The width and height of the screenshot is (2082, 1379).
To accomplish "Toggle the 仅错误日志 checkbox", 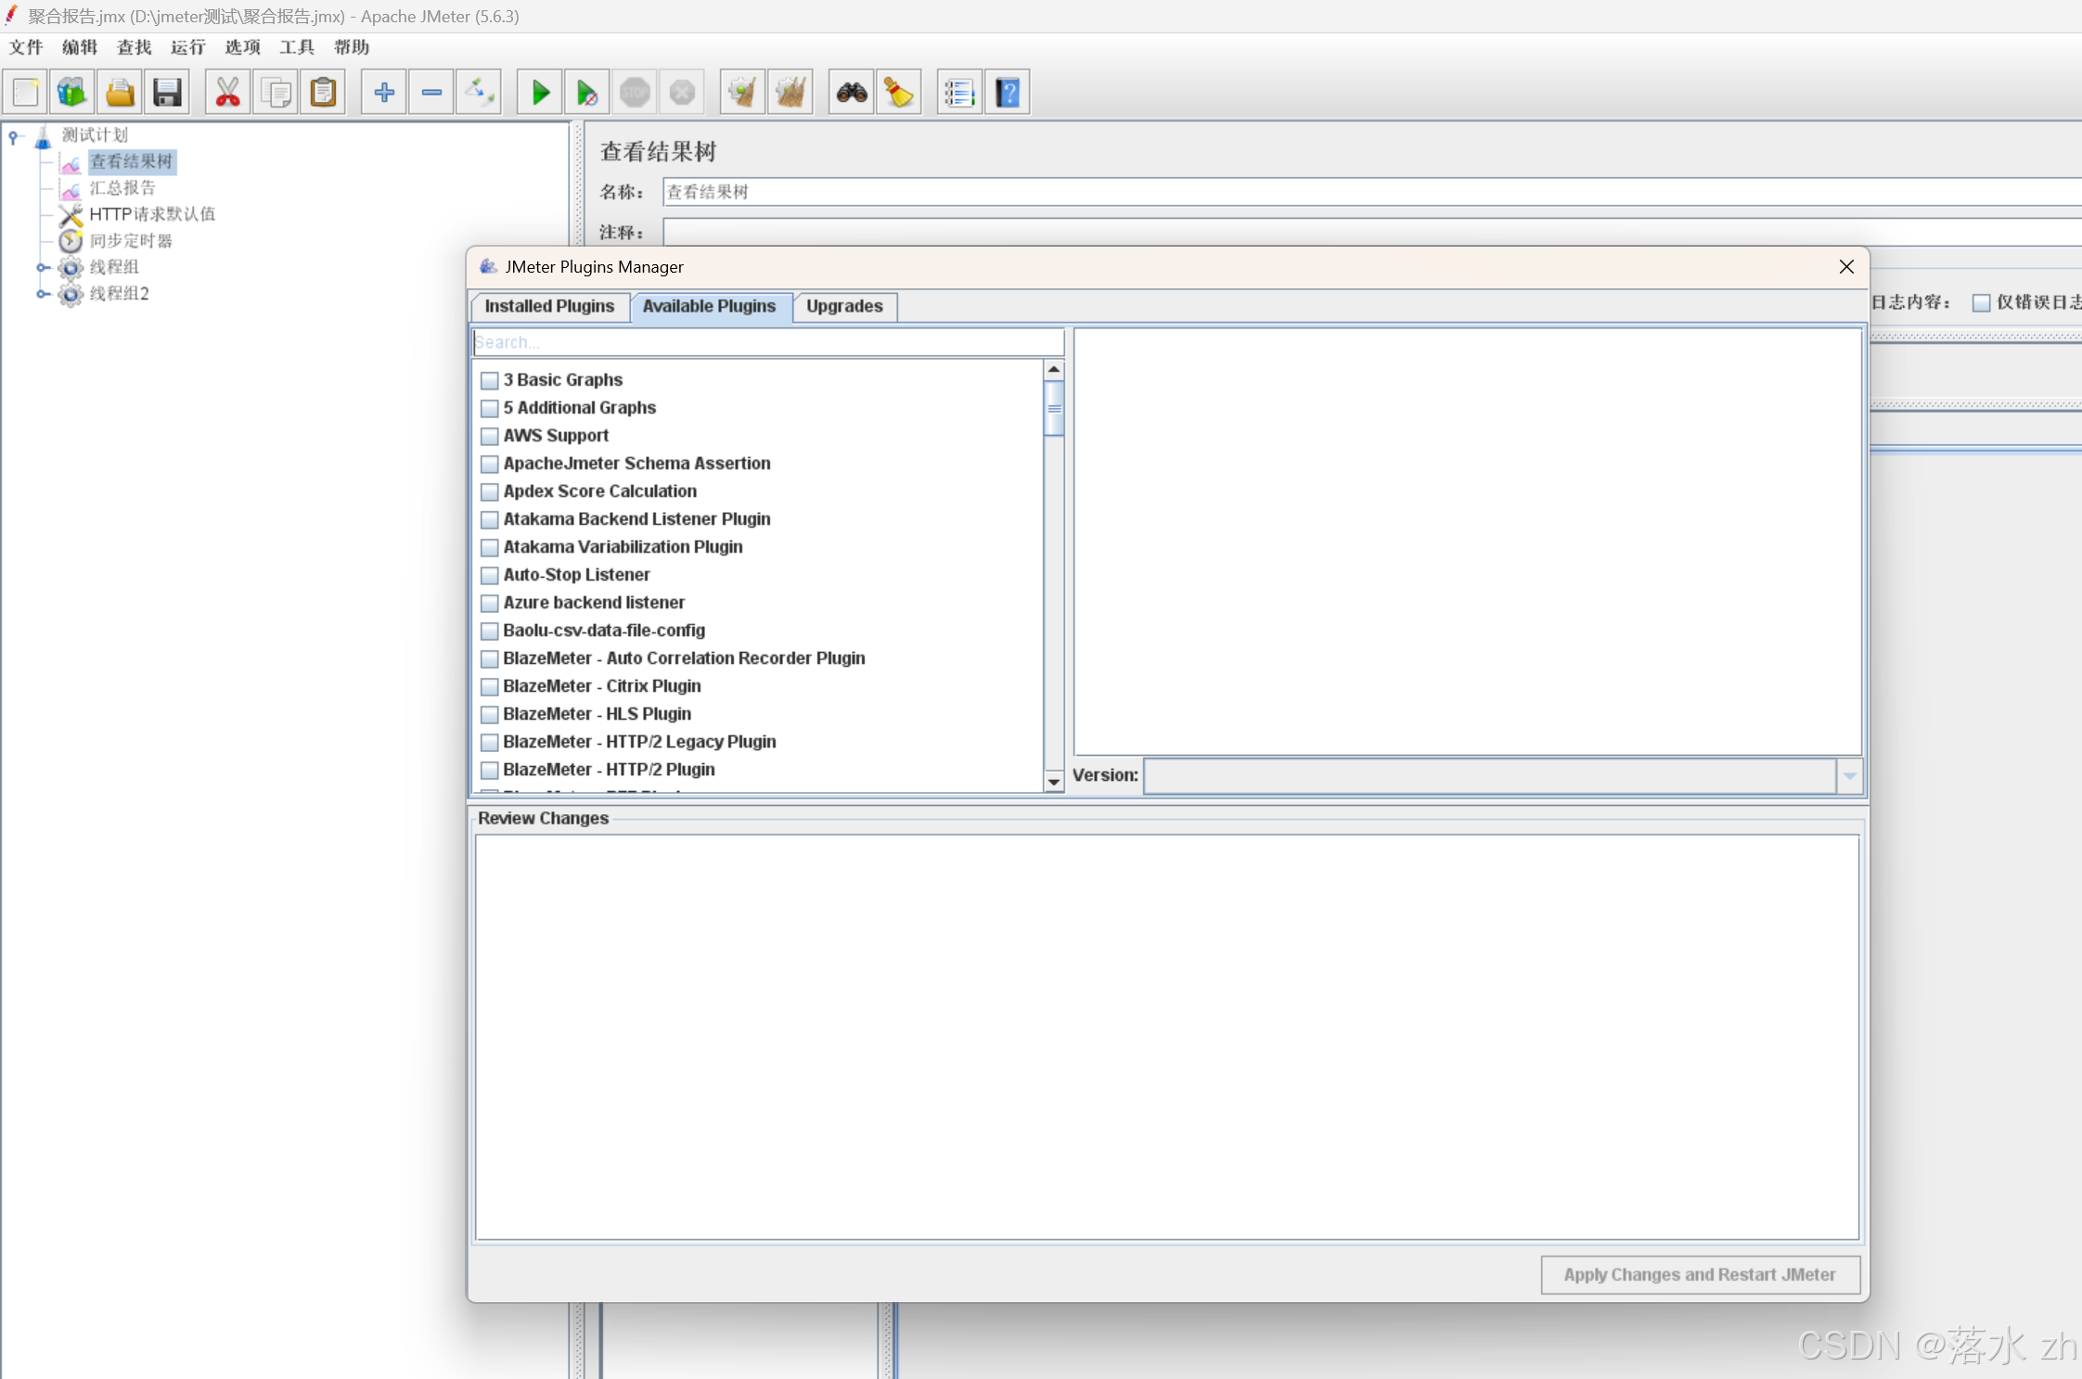I will [1982, 302].
